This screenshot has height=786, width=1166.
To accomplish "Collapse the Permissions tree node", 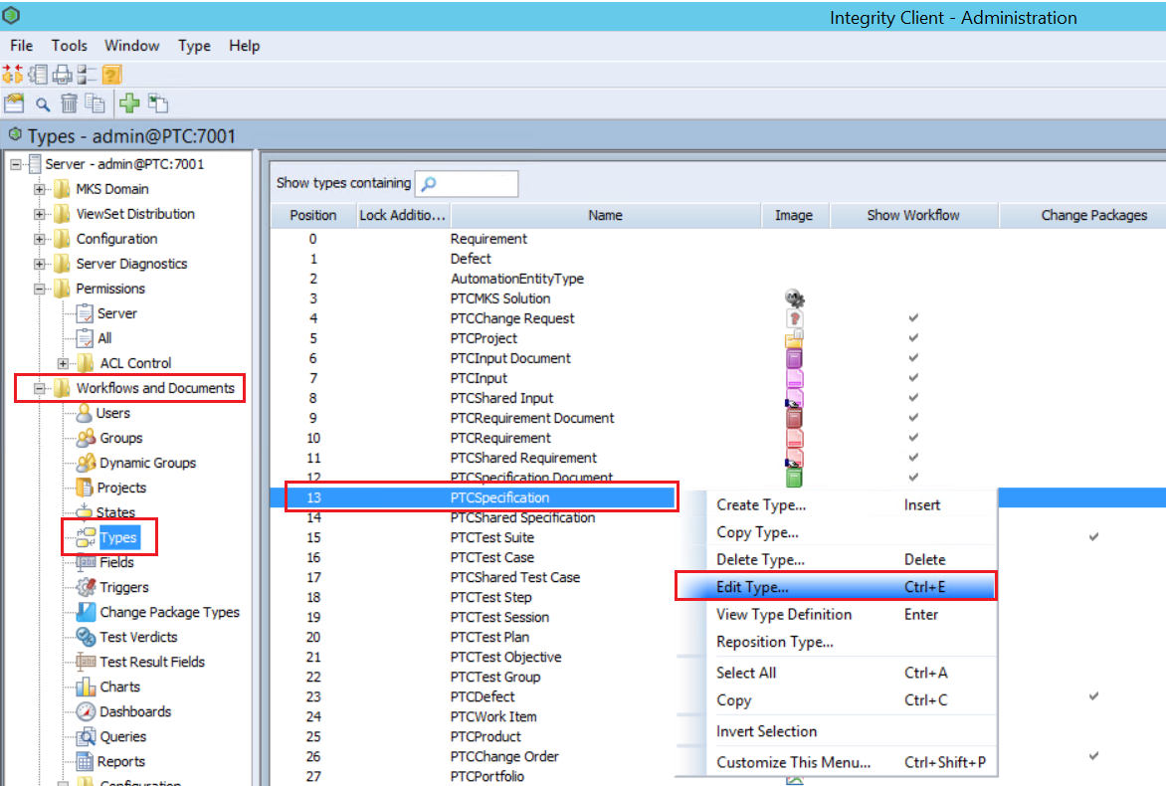I will [40, 289].
